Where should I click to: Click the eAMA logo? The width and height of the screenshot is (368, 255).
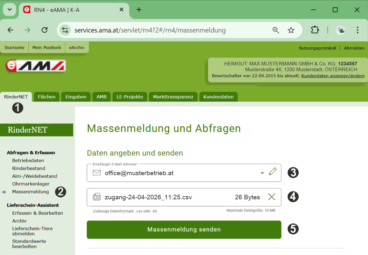click(35, 66)
